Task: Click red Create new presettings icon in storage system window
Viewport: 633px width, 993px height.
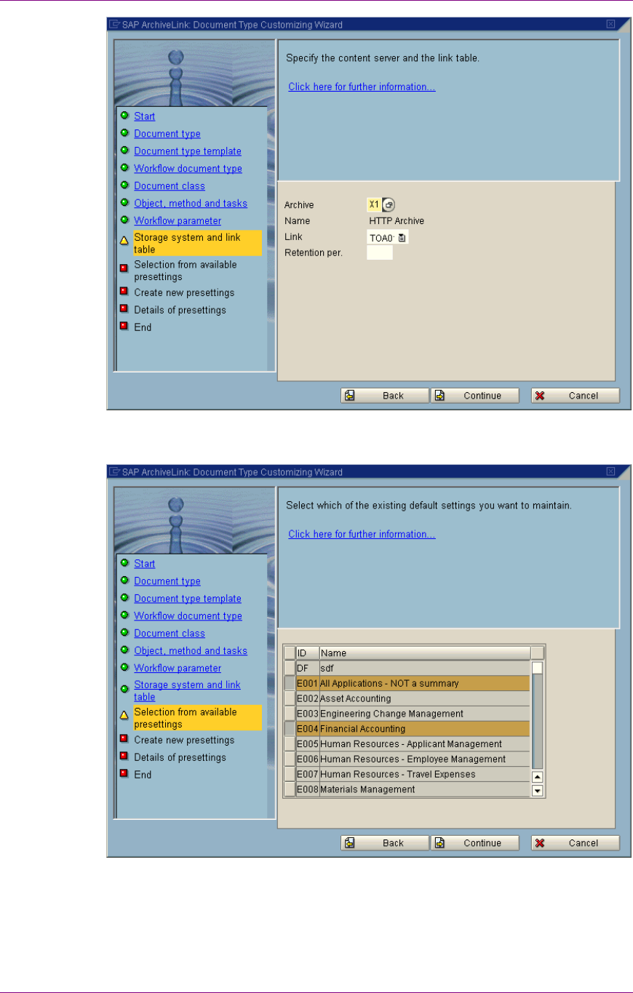Action: (124, 292)
